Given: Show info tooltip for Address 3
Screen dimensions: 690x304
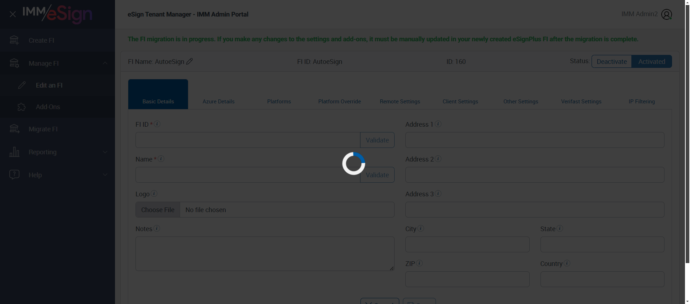Looking at the screenshot, I should point(438,193).
